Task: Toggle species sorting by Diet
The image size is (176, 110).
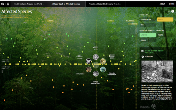Action: pyautogui.click(x=148, y=25)
